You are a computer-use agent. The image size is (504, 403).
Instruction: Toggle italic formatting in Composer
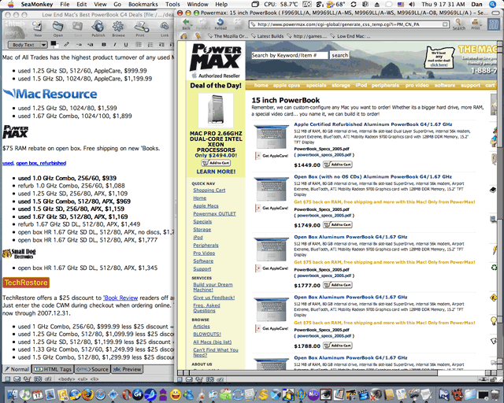coord(115,45)
